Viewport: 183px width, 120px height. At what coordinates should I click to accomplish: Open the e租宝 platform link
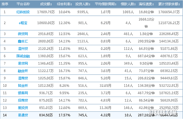coord(23,23)
